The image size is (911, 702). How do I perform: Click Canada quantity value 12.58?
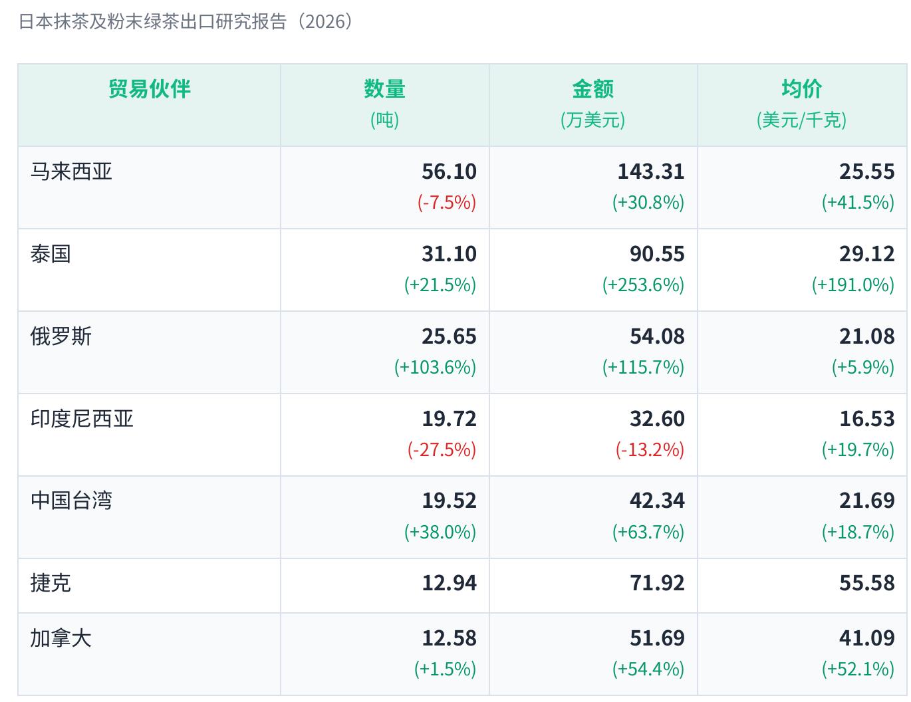click(x=450, y=638)
